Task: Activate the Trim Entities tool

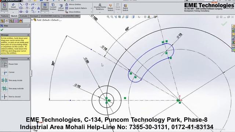Action: coord(45,7)
